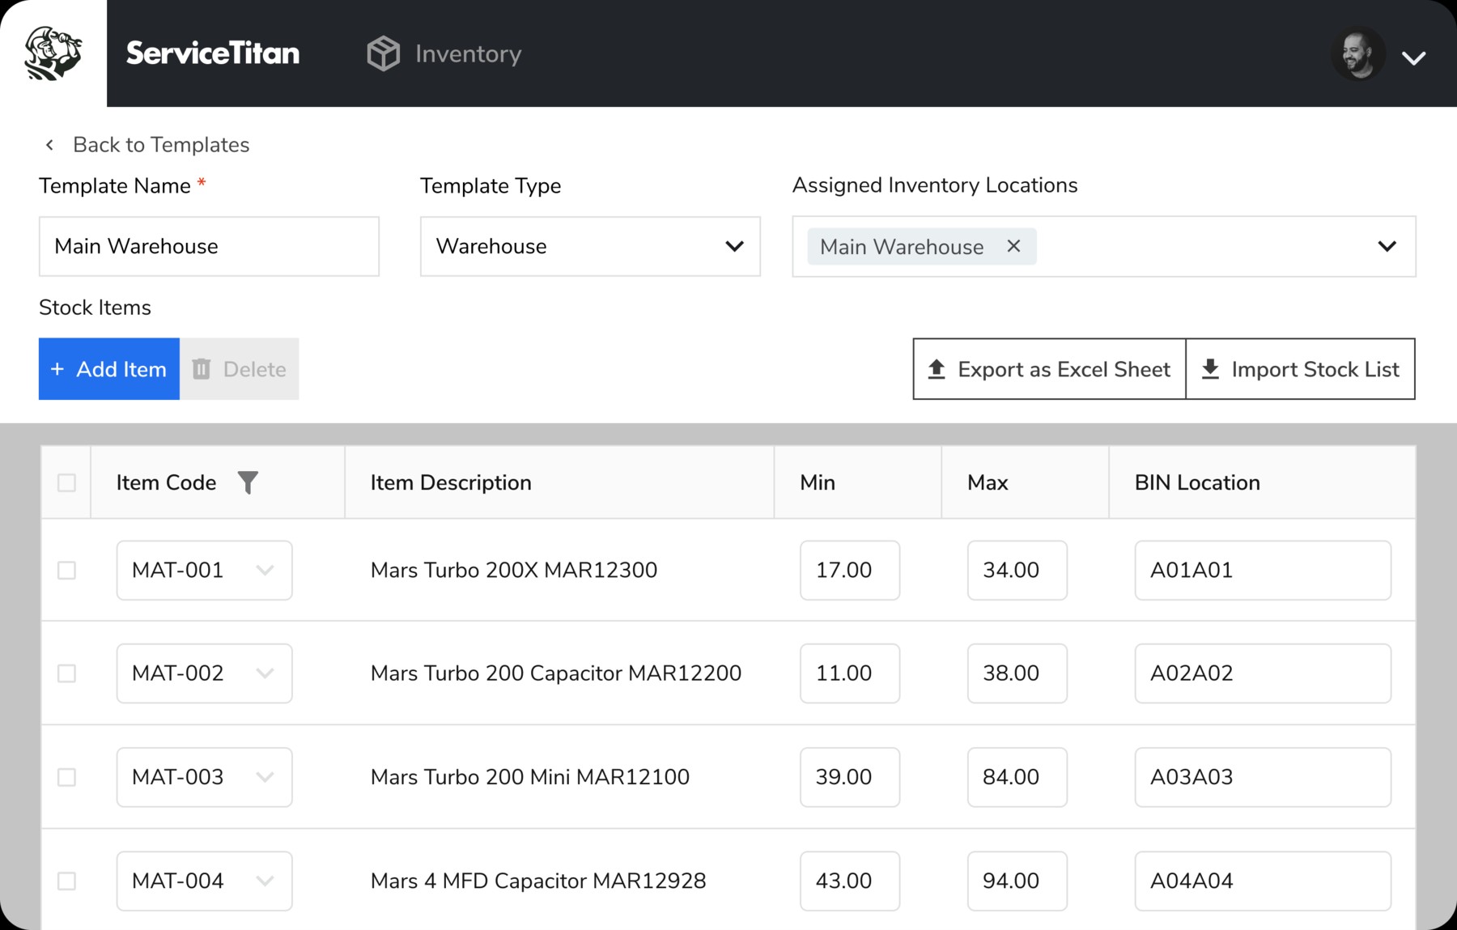Edit the Min value 39.00 field
1457x930 pixels.
[850, 777]
